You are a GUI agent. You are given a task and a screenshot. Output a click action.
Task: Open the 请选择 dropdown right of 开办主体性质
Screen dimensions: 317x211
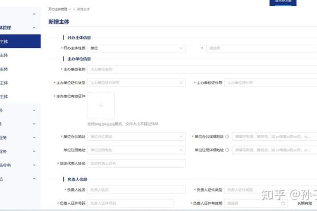tap(262, 48)
